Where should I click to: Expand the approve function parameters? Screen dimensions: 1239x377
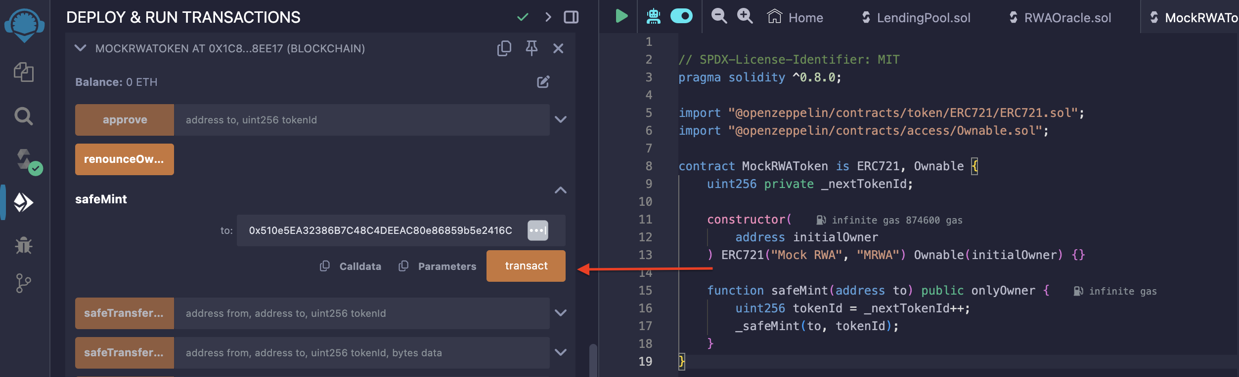561,119
